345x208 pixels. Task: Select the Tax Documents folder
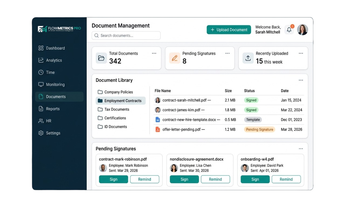pos(117,109)
